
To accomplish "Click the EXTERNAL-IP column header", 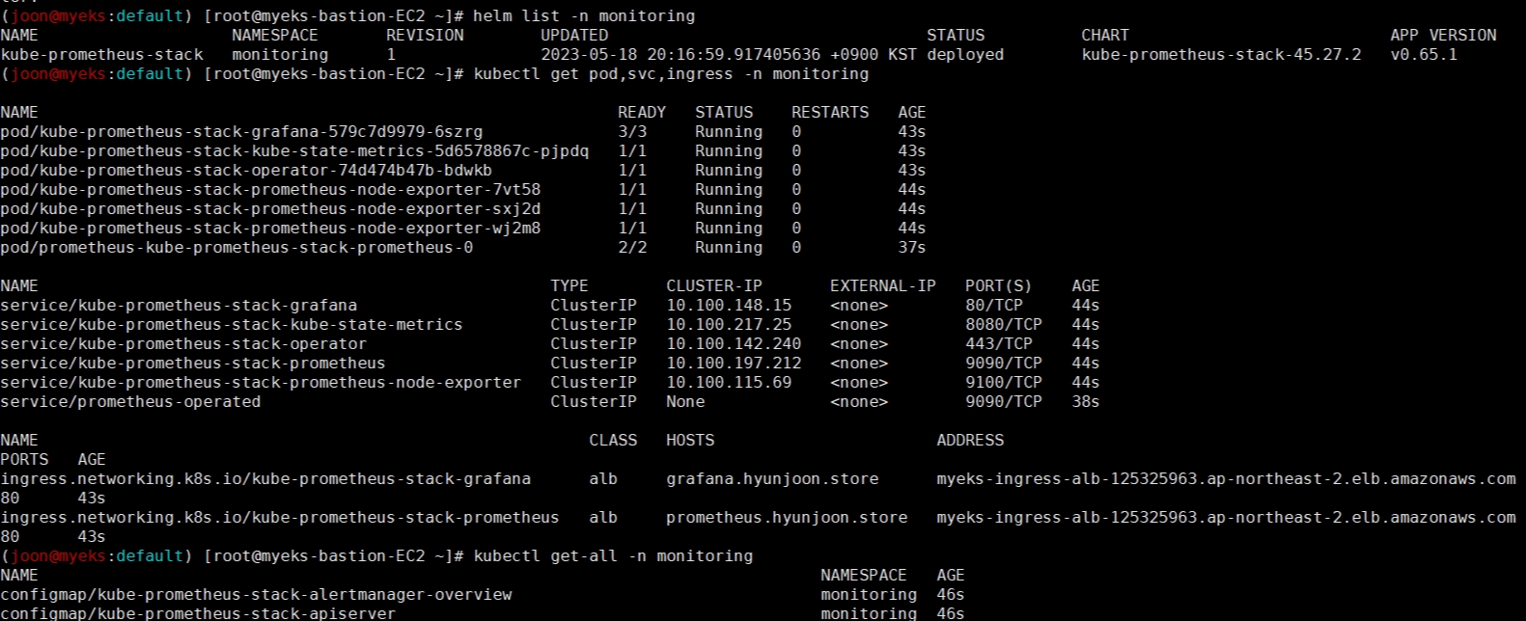I will pyautogui.click(x=883, y=285).
